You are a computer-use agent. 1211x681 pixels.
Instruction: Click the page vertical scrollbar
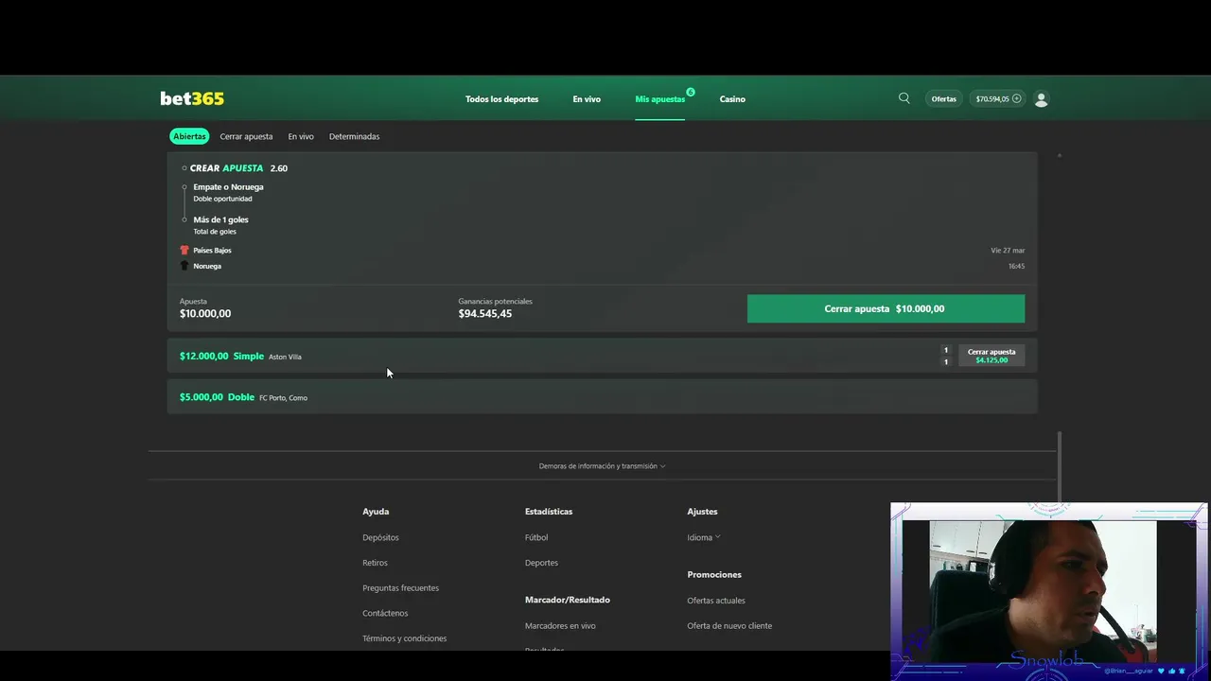pyautogui.click(x=1060, y=468)
